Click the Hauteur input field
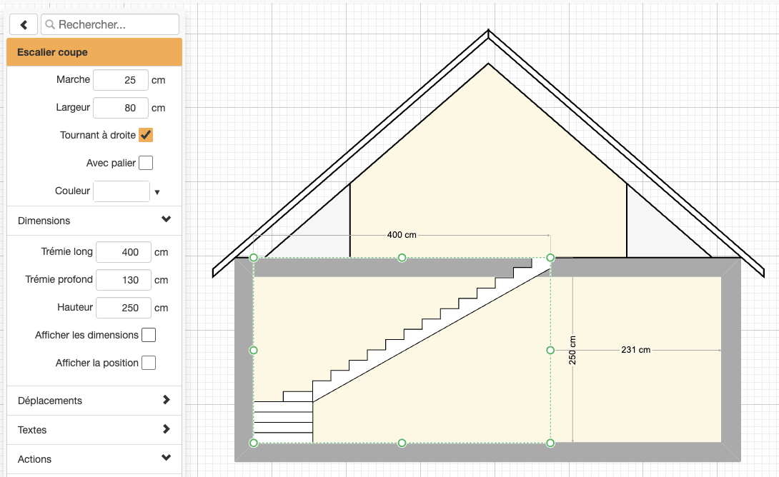Screen dimensions: 779x477 click(124, 308)
